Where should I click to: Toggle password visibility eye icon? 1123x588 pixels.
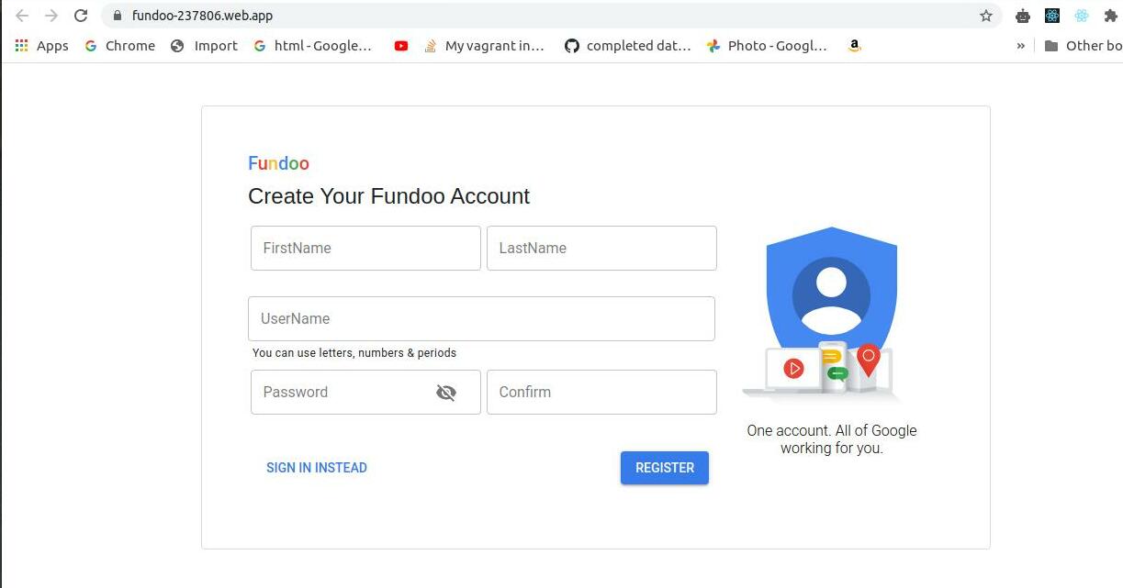(x=446, y=393)
